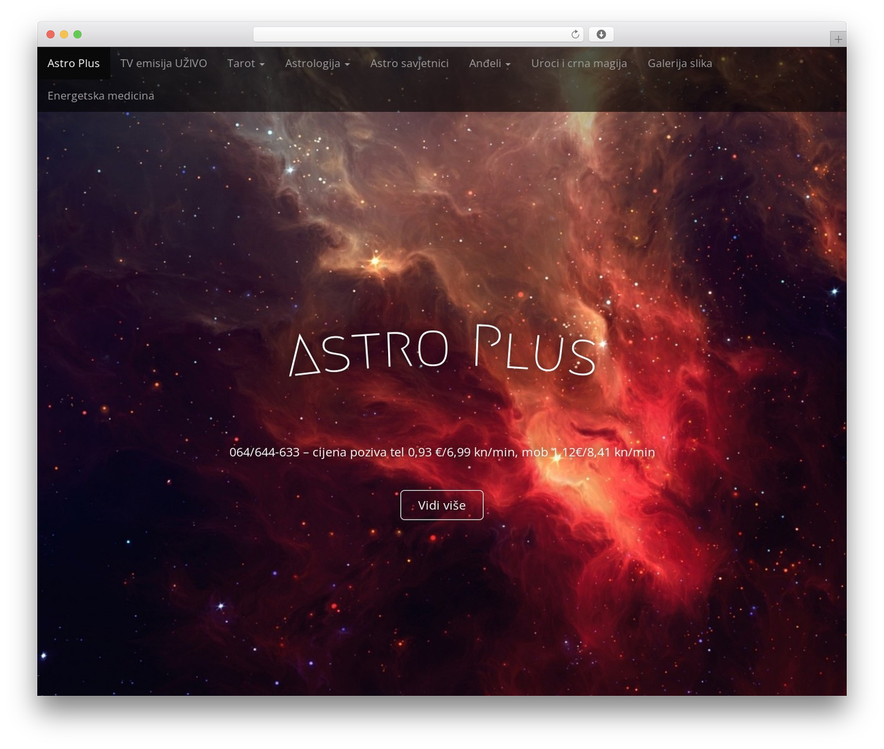Visit the Galerija slika link
The image size is (884, 749).
(680, 63)
